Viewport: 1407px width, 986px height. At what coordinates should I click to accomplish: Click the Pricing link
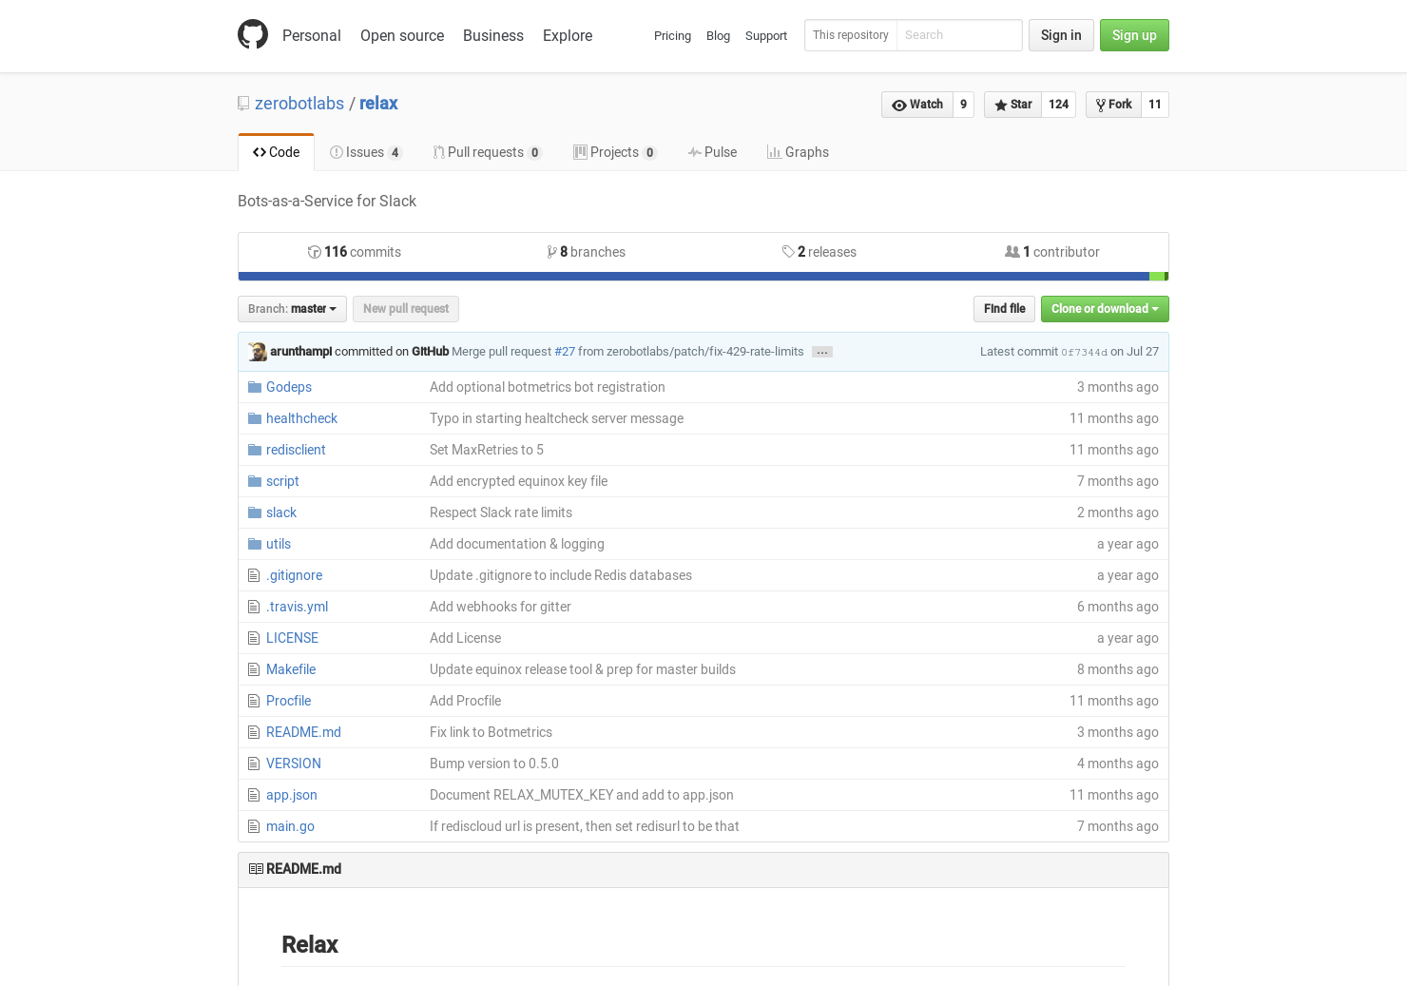pos(672,35)
